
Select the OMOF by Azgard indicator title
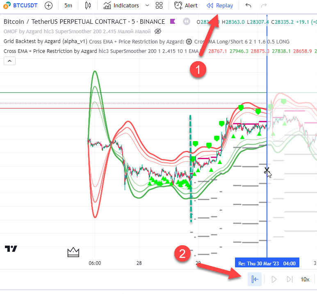(x=77, y=32)
